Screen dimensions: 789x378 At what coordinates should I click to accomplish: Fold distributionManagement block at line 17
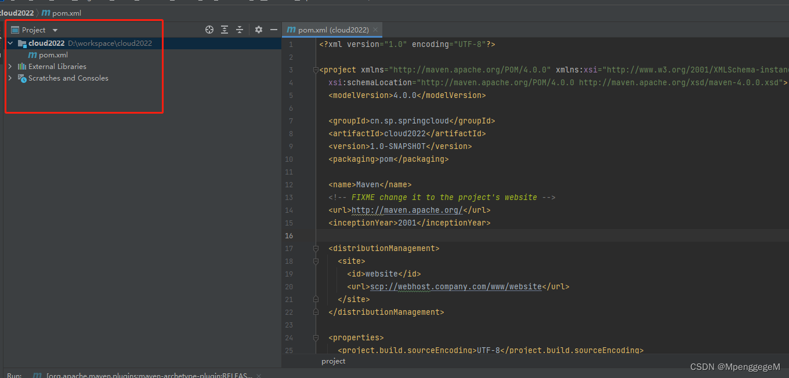316,249
